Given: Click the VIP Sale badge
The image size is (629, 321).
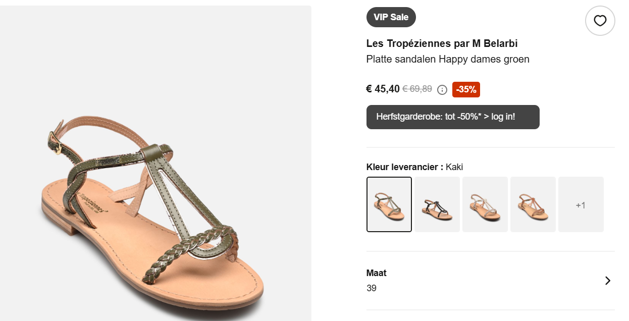Looking at the screenshot, I should point(391,17).
